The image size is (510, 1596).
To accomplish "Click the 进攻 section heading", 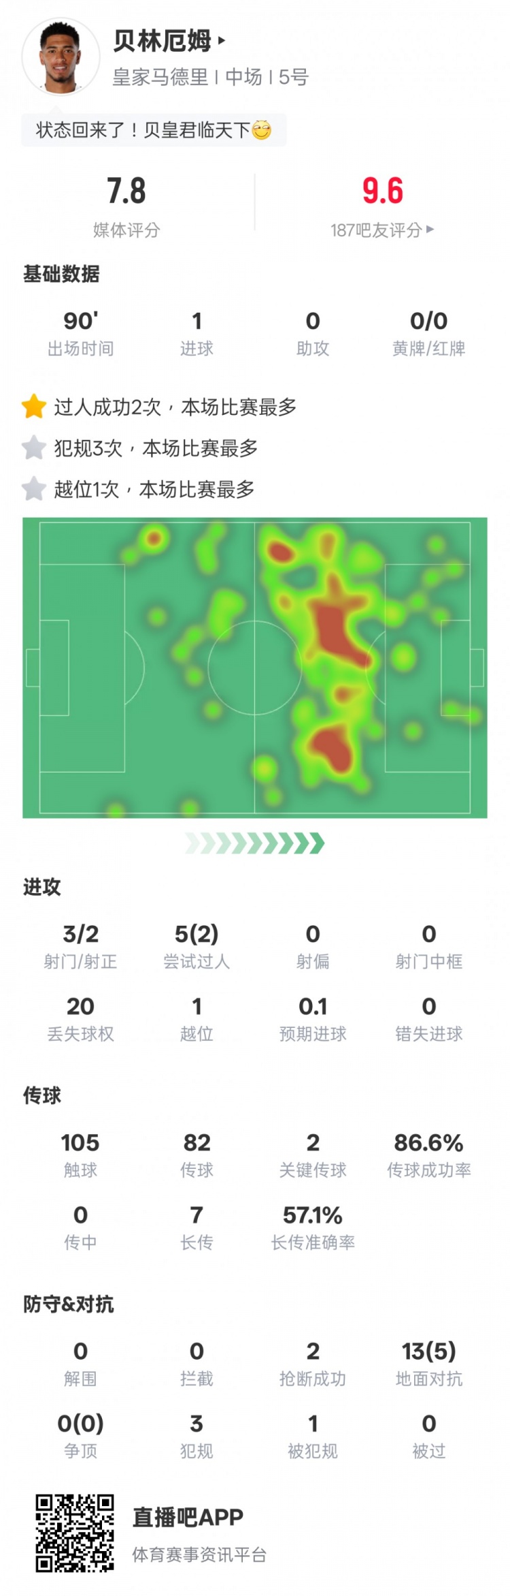I will coord(42,887).
